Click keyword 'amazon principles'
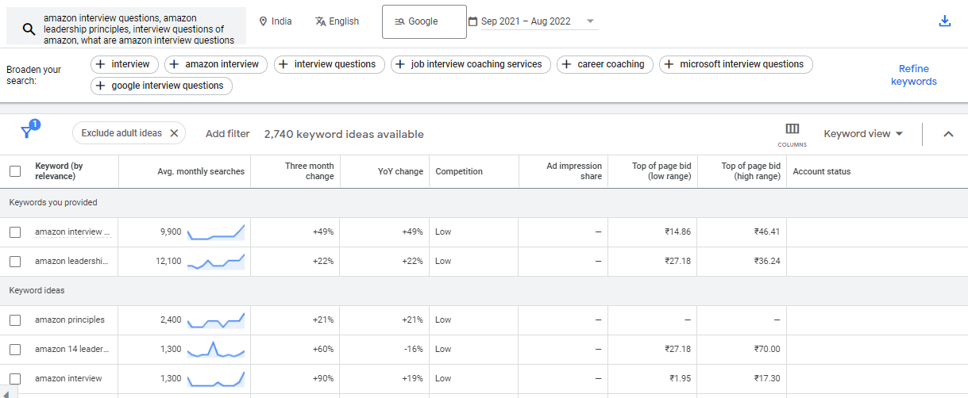 [x=70, y=320]
